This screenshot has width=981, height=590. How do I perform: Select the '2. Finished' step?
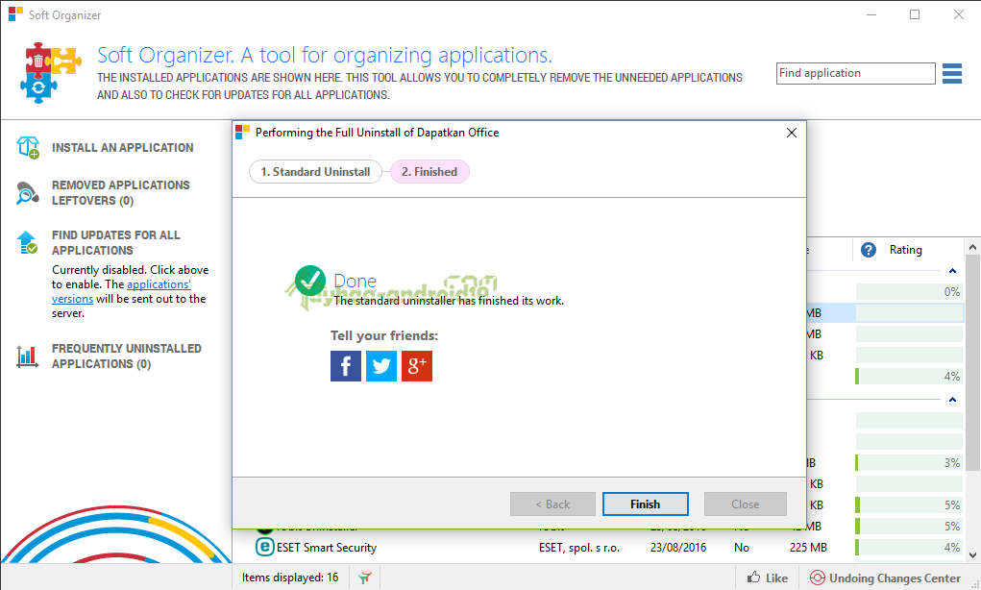coord(429,171)
